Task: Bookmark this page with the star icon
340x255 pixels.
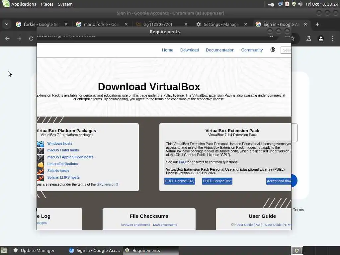Action: pyautogui.click(x=293, y=39)
